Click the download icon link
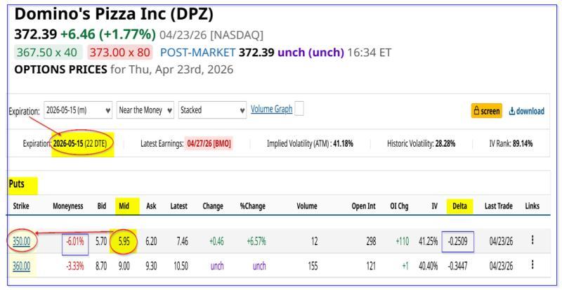 click(x=526, y=111)
